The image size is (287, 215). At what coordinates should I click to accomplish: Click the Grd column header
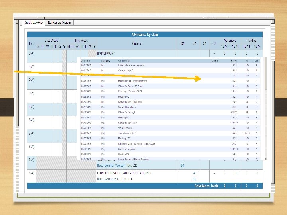pos(256,61)
